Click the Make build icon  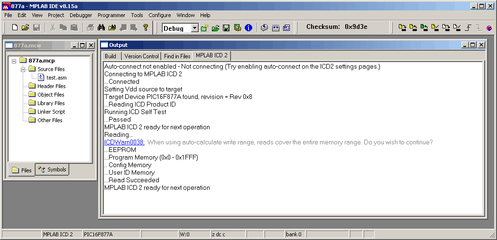(264, 28)
